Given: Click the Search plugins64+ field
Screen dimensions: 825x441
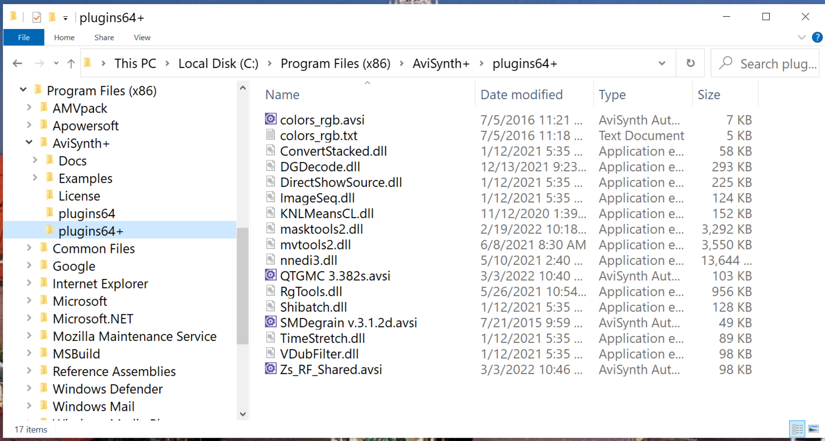Looking at the screenshot, I should point(765,63).
